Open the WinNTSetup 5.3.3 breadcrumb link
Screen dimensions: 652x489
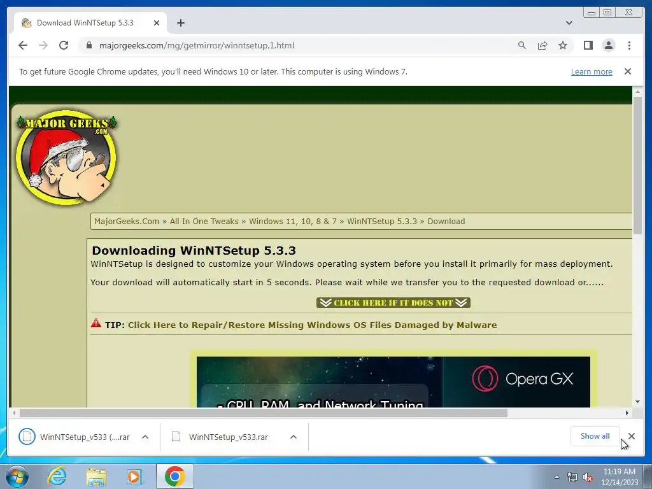tap(382, 221)
